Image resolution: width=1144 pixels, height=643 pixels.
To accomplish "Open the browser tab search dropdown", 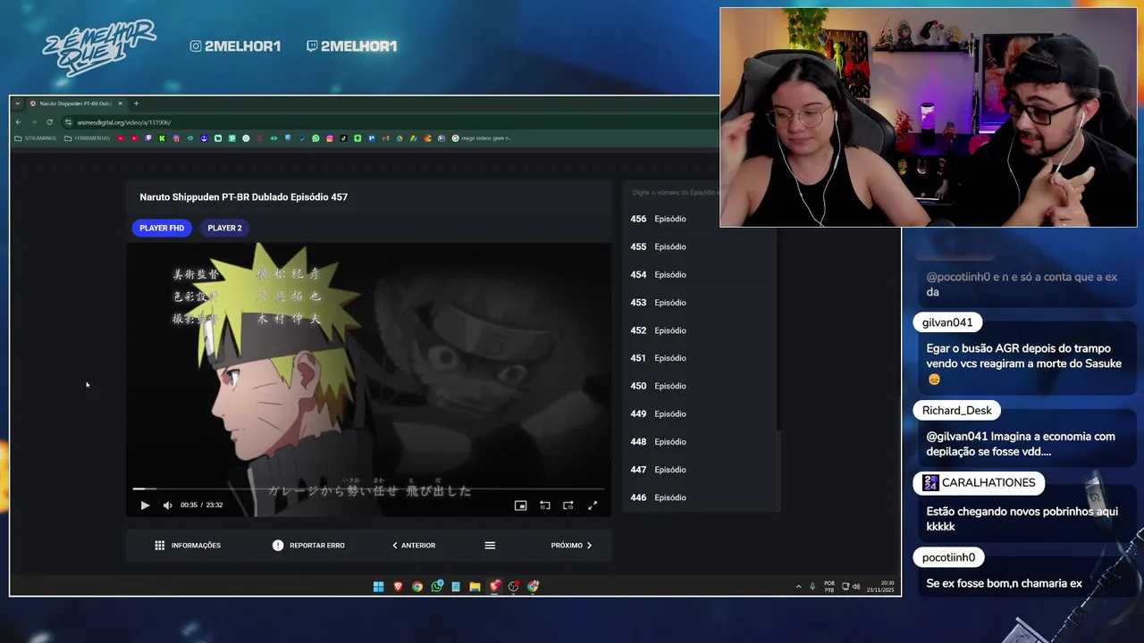I will 17,104.
